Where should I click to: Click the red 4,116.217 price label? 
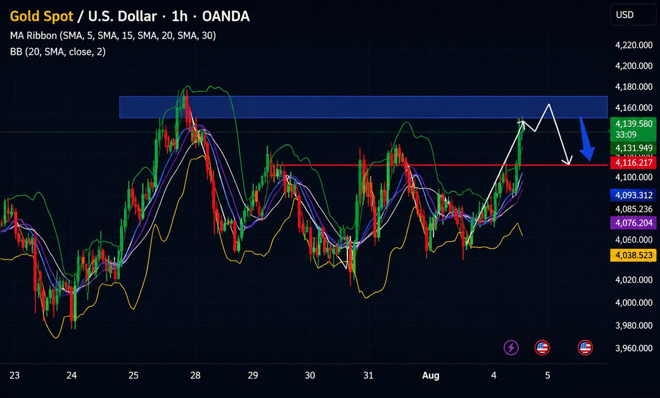click(x=634, y=163)
